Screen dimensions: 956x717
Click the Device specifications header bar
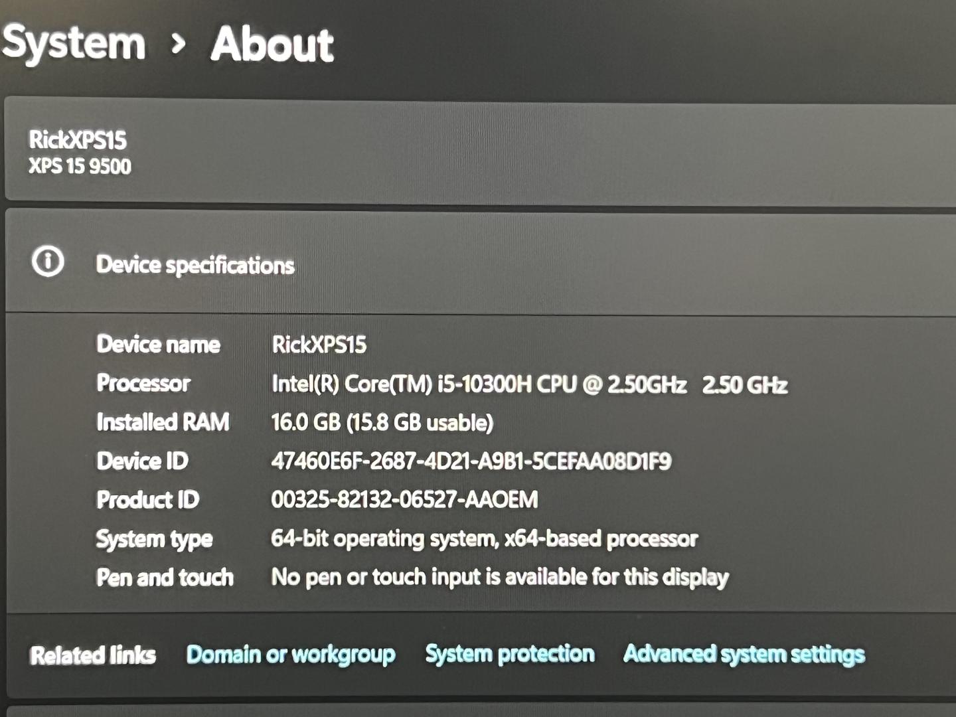[196, 265]
